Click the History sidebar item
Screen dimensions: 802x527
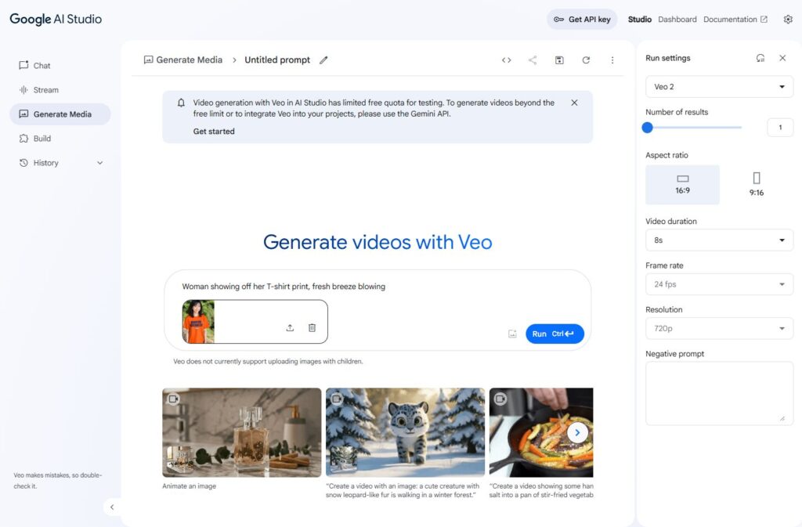click(x=46, y=163)
